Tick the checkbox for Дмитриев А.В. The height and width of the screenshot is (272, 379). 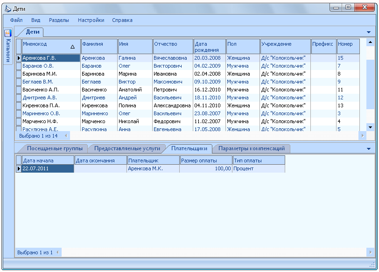[19, 98]
